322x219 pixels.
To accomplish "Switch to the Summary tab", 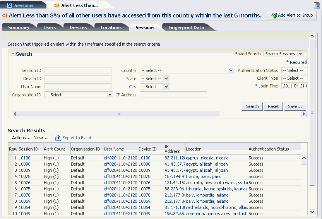I will click(19, 27).
